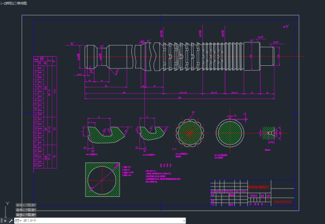Image resolution: width=325 pixels, height=224 pixels.
Task: Open the viewport view label menu
Action: pos(14,3)
